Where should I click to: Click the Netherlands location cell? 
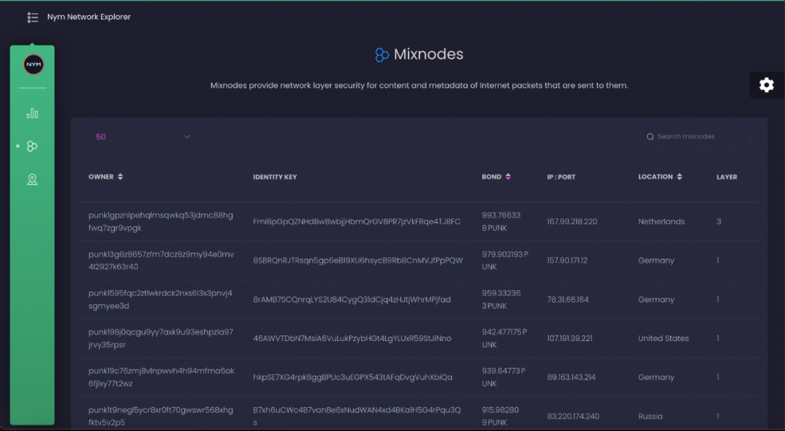[661, 221]
